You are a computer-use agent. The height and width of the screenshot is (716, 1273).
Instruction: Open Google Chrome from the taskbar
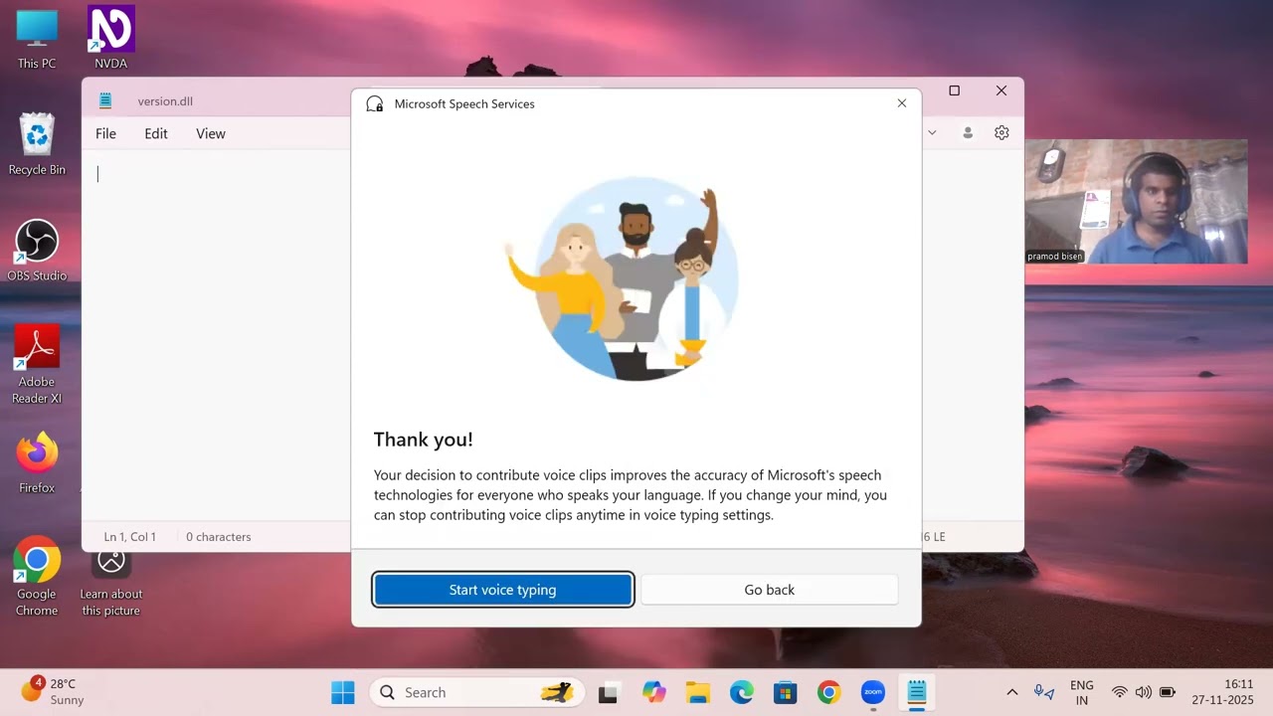pyautogui.click(x=828, y=692)
